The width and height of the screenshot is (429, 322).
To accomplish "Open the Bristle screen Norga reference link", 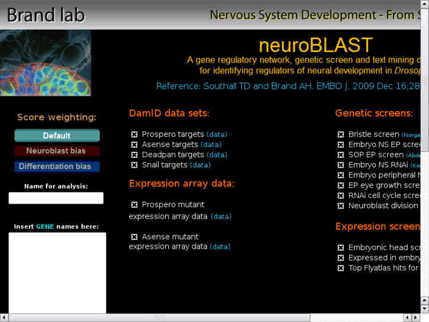I will (x=411, y=135).
